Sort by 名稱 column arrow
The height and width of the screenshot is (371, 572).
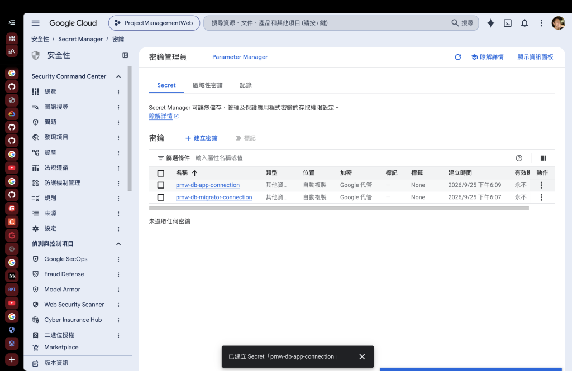coord(194,173)
